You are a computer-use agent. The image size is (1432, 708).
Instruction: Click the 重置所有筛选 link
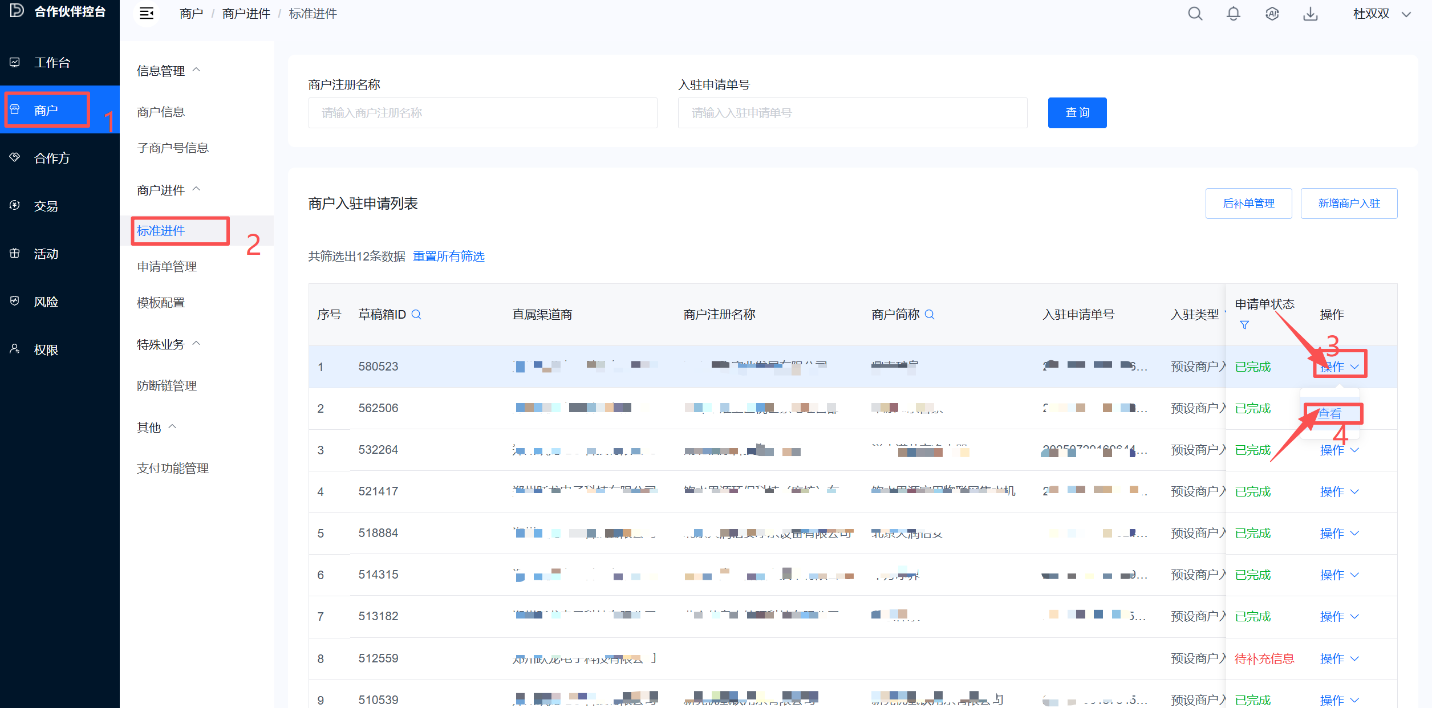[448, 257]
